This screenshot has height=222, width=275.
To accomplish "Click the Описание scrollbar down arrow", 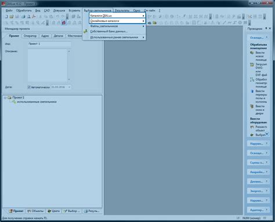I will (69, 79).
